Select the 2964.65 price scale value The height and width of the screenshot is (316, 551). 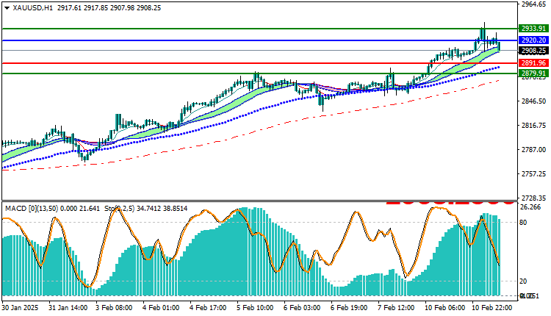533,4
